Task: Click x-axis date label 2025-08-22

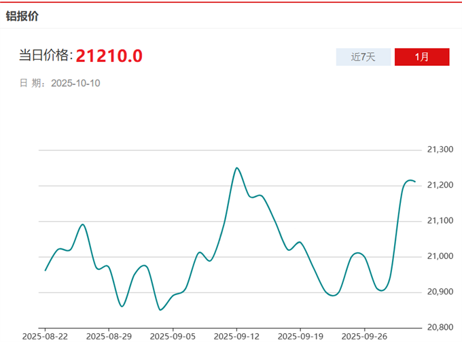Action: click(x=45, y=336)
